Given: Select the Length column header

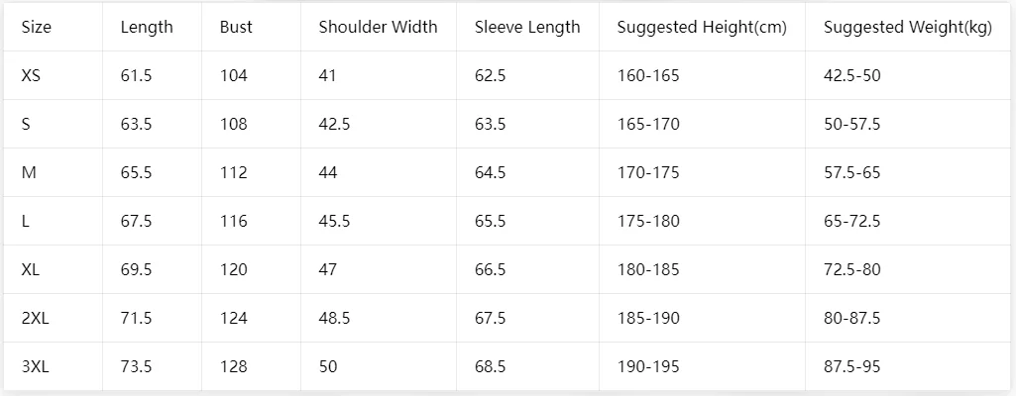Looking at the screenshot, I should [x=147, y=27].
